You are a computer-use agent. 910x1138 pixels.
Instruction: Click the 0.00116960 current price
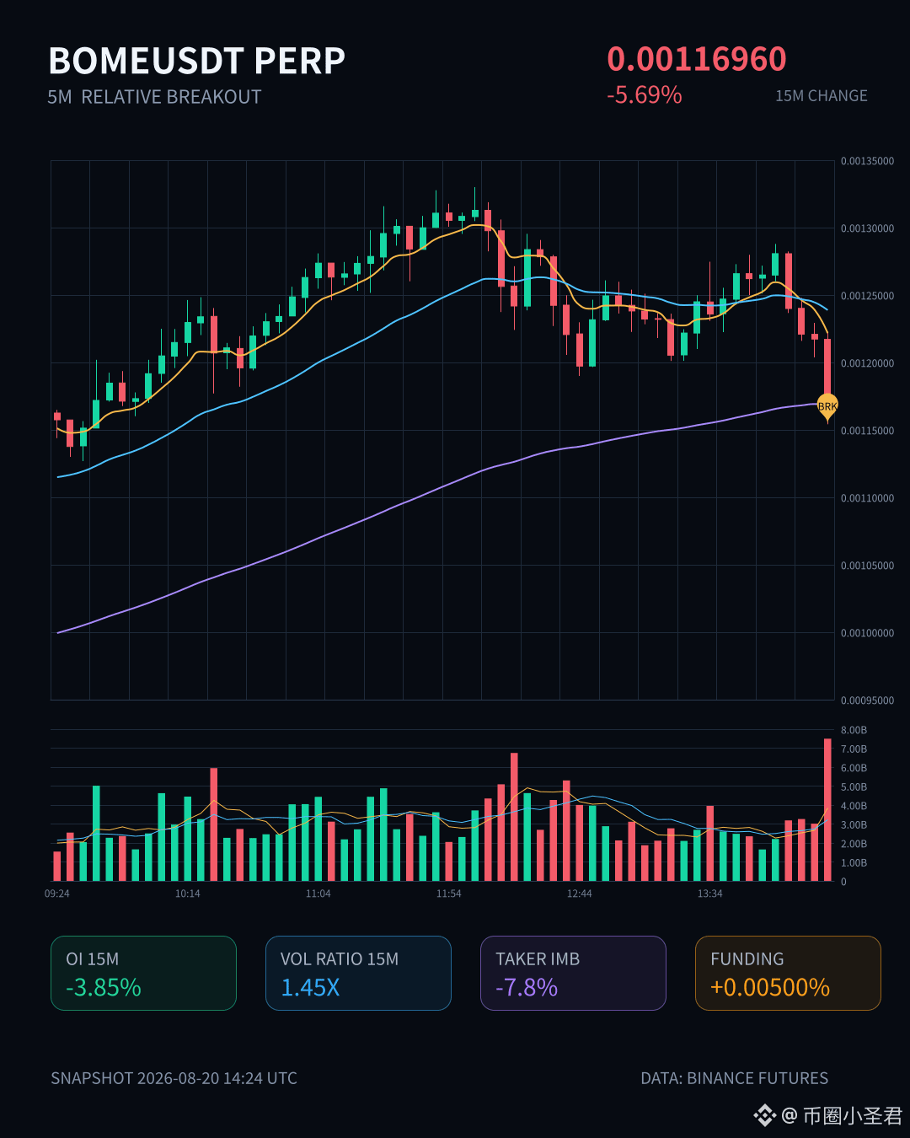(x=697, y=59)
